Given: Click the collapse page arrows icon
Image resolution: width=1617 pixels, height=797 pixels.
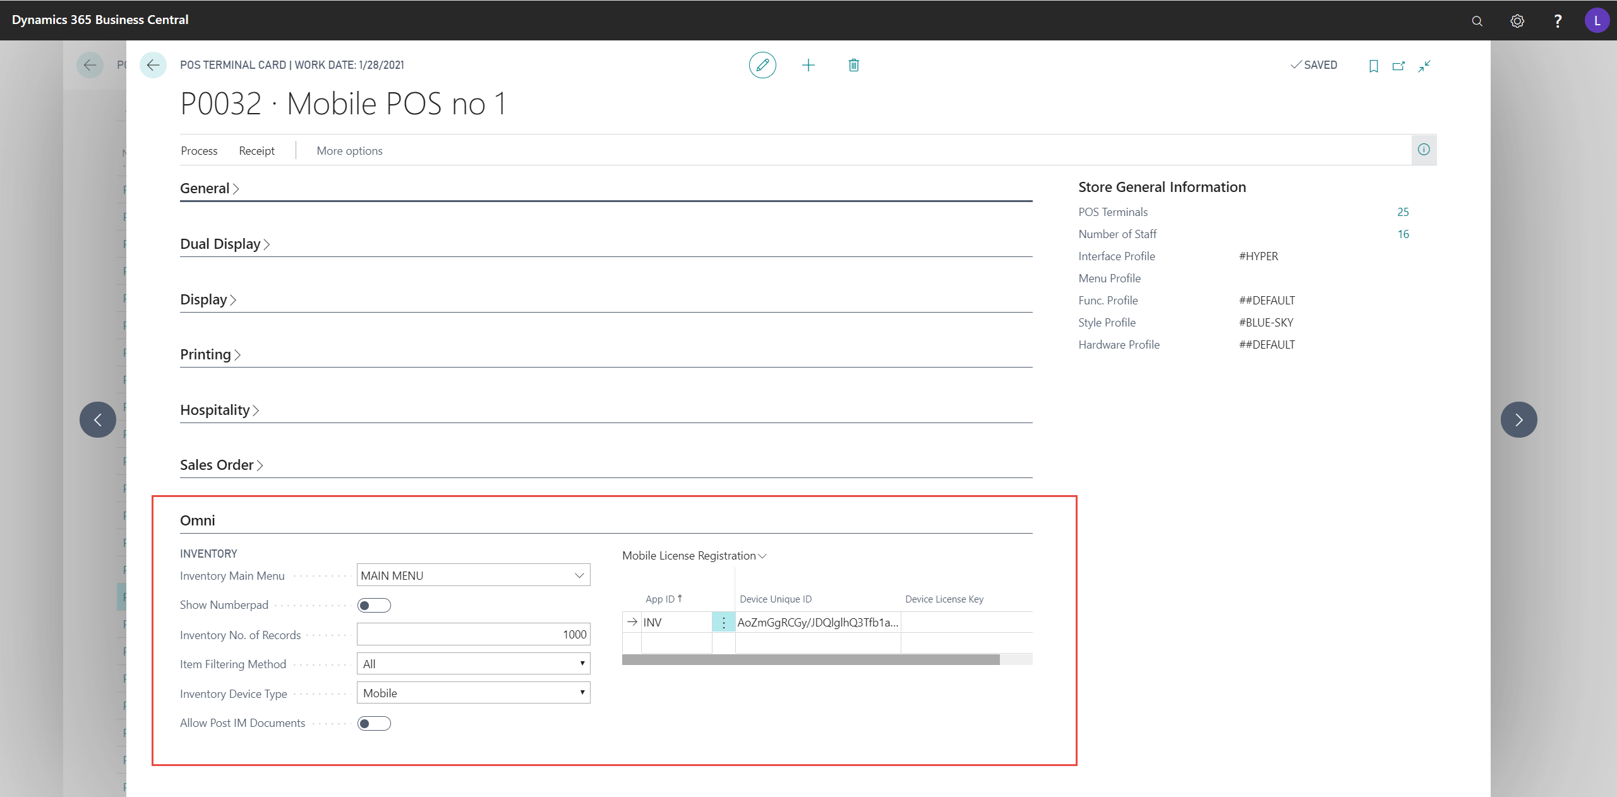Looking at the screenshot, I should point(1424,66).
